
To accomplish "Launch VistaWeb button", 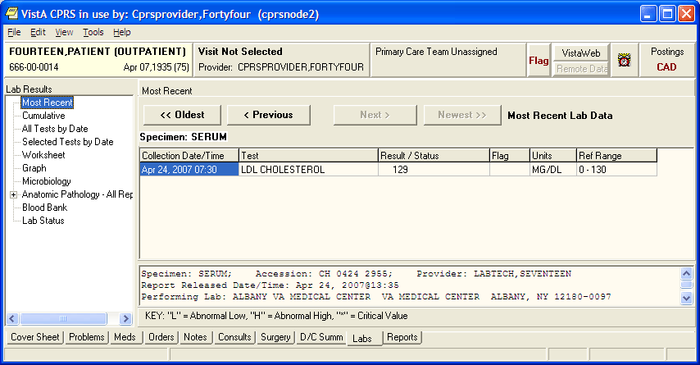I will pyautogui.click(x=582, y=52).
